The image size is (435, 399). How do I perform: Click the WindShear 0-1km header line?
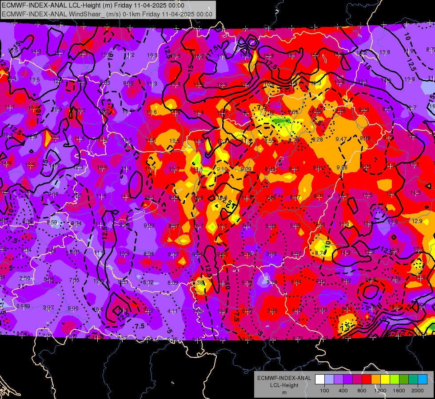tap(107, 14)
